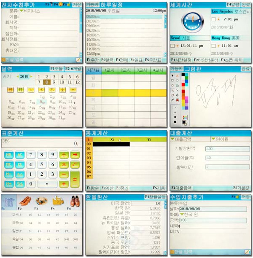Toggle the Los Angeles time checkbox
Screen dimensions: 253x258
[214, 19]
